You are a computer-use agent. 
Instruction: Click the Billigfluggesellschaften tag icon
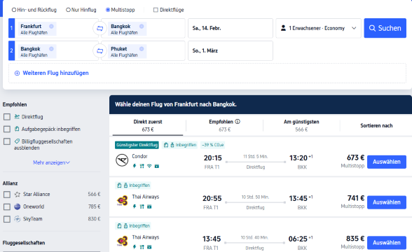click(17, 141)
